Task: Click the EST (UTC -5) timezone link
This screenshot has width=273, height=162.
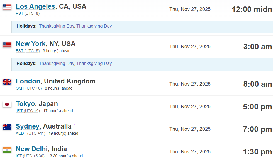Action: [x=28, y=51]
